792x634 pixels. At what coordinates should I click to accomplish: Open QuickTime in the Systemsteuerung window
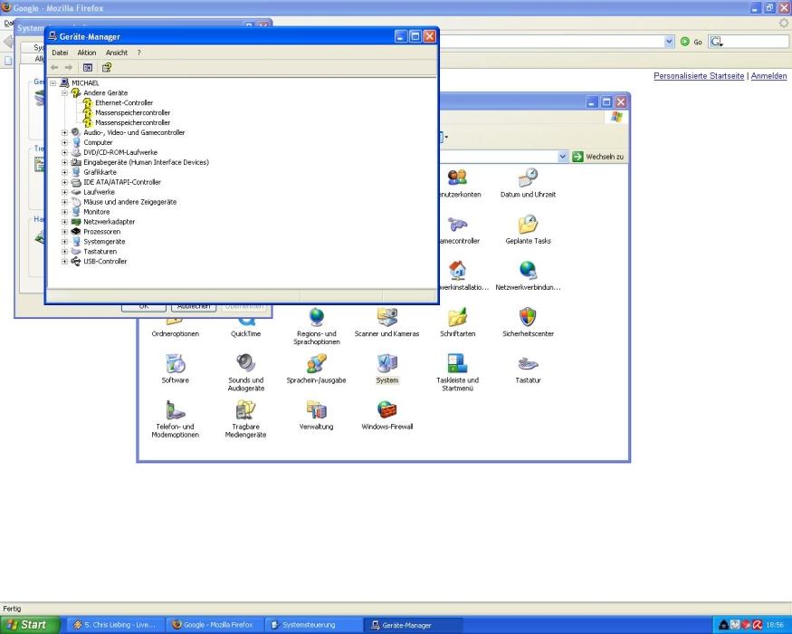(x=246, y=328)
